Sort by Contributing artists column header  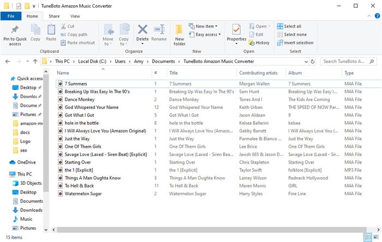tap(258, 72)
